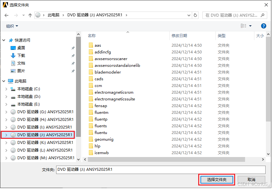Screen dimensions: 272x189
Task: Click the change view icon
Action: coord(243,26)
